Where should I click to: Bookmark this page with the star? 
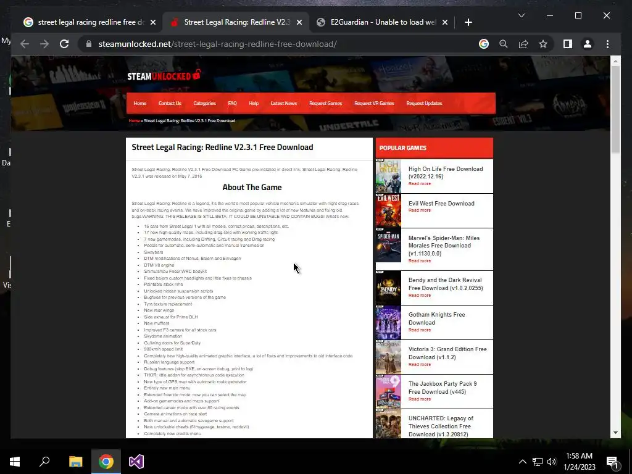(543, 44)
